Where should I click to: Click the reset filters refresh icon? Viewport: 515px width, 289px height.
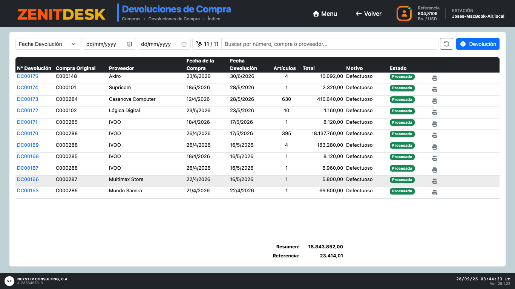tap(446, 44)
